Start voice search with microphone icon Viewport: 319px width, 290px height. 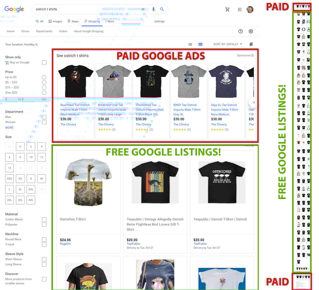pos(154,9)
